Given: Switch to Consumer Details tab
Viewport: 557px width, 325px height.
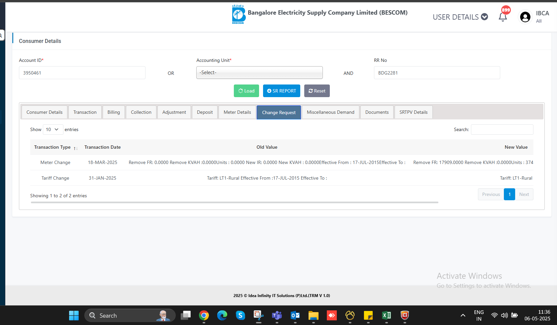Looking at the screenshot, I should click(45, 112).
